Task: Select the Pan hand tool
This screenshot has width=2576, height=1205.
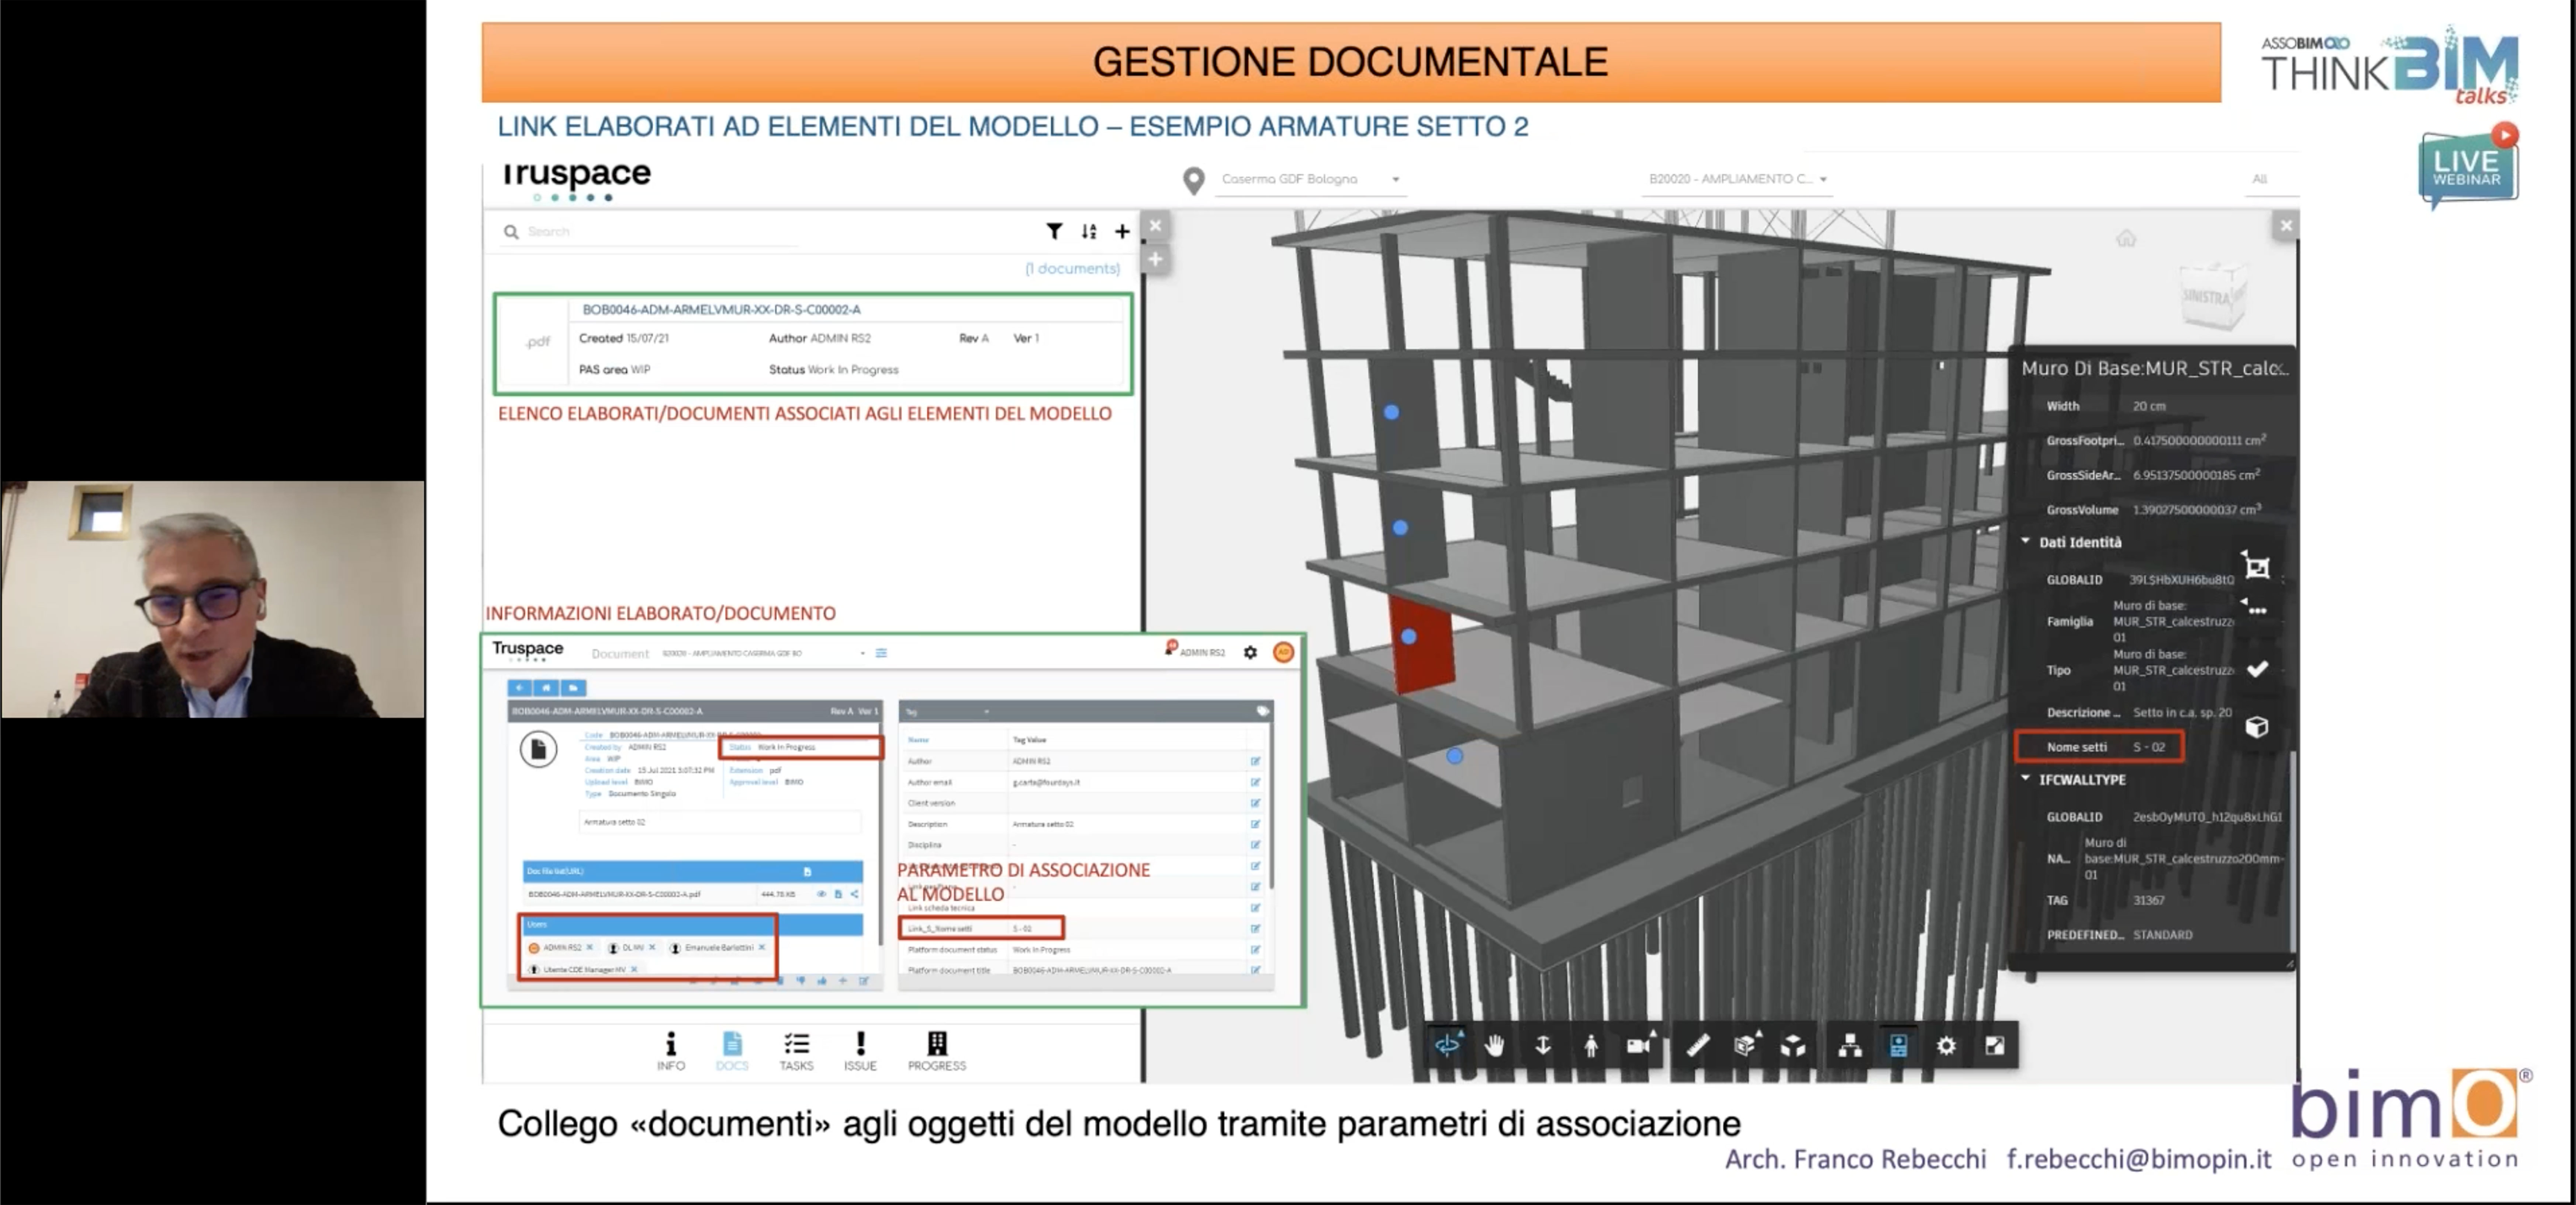Action: (x=1495, y=1046)
